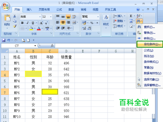Viewport: 163px width, 122px height.
Task: Click the decrease decimal icon
Action: pyautogui.click(x=89, y=28)
